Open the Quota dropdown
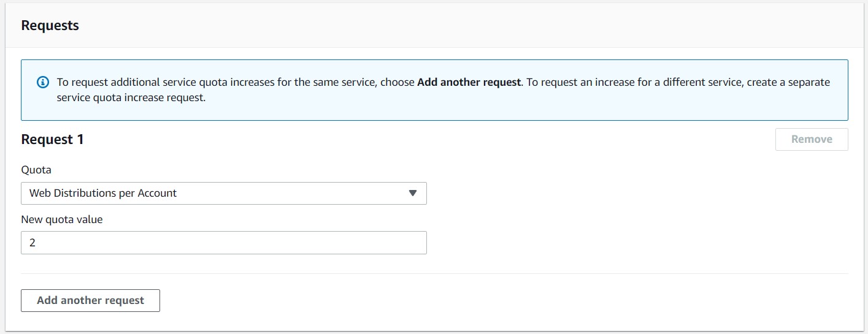This screenshot has width=868, height=334. [x=224, y=193]
